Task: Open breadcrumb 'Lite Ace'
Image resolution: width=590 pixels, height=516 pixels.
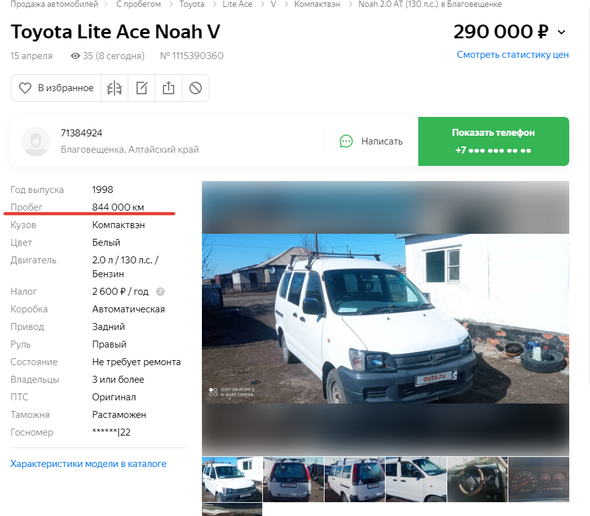Action: tap(237, 4)
